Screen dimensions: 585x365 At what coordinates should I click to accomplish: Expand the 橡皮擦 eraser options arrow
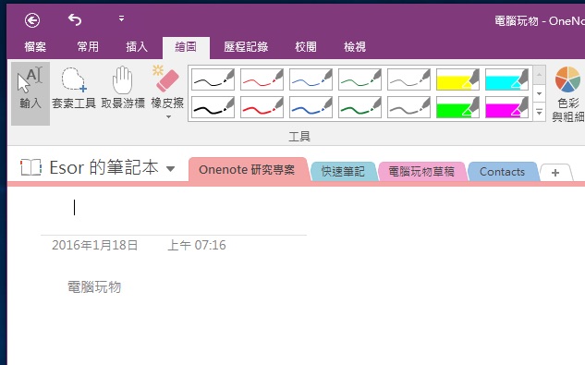(168, 116)
